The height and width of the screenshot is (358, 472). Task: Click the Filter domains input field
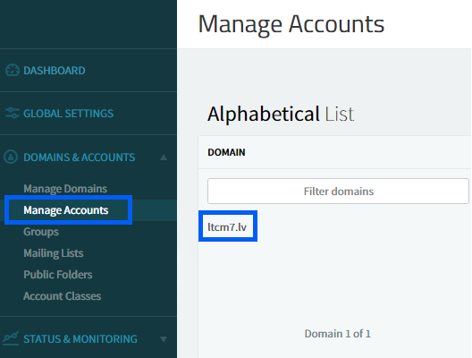[338, 191]
